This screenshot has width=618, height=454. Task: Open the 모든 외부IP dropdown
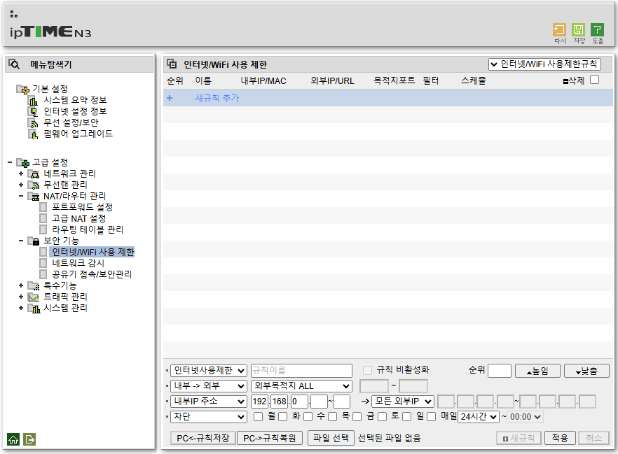[x=403, y=402]
